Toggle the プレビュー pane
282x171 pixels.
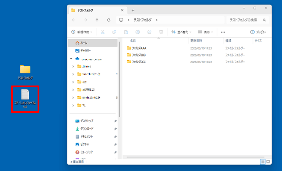pyautogui.click(x=258, y=32)
